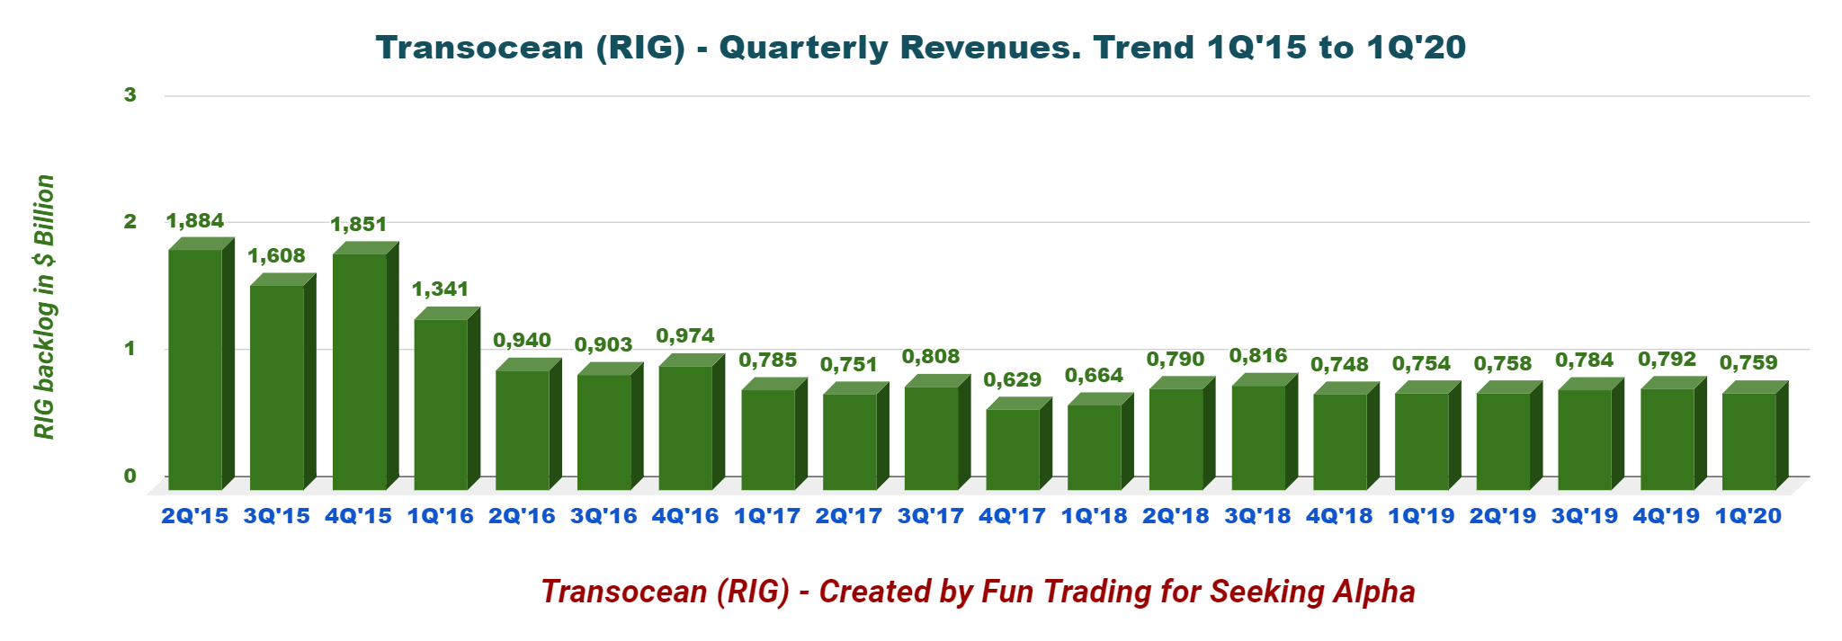
Task: Click the data label "1,884"
Action: 195,221
